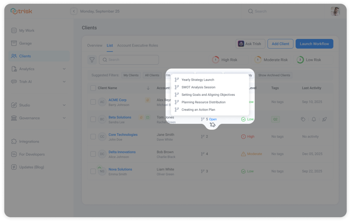Switch to the Account Executive Roles tab
The image size is (351, 222).
point(138,45)
